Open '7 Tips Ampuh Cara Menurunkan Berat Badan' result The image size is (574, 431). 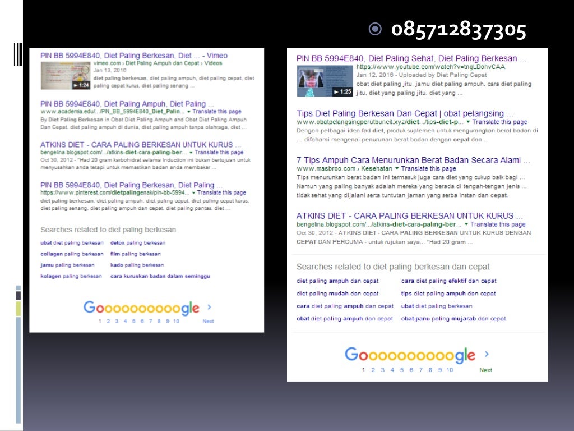click(413, 160)
